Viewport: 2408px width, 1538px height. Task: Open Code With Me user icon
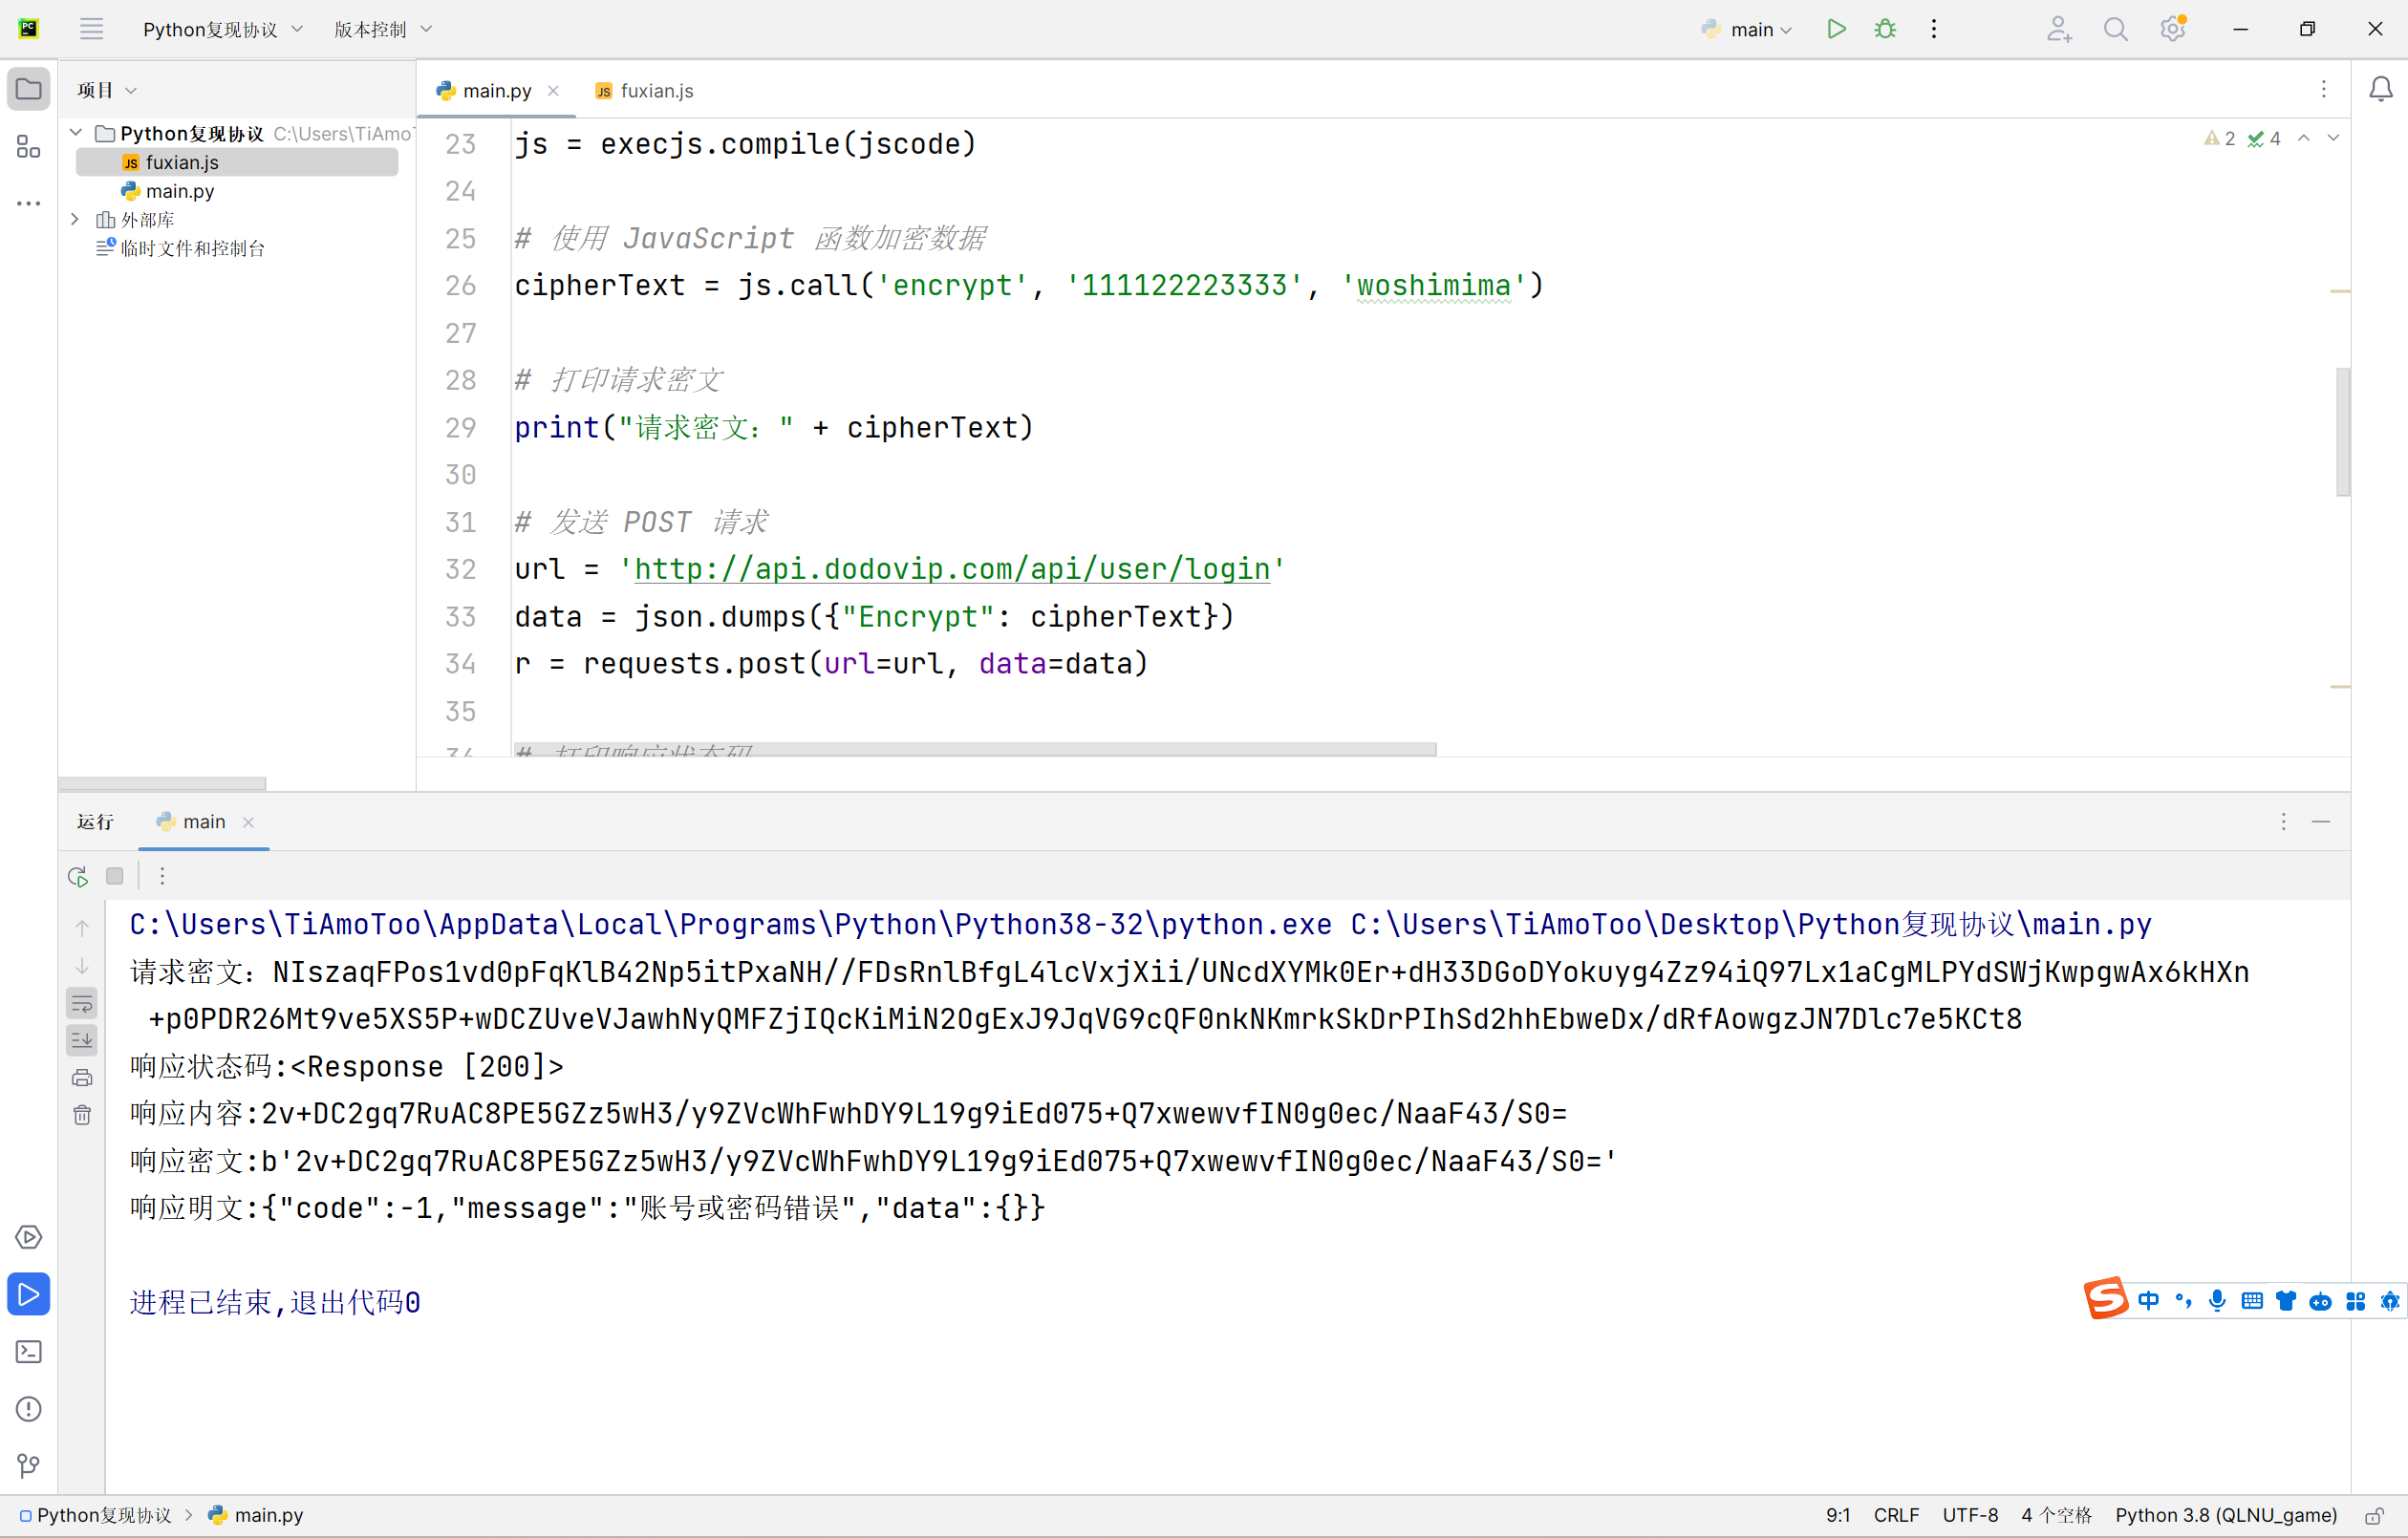coord(2058,29)
